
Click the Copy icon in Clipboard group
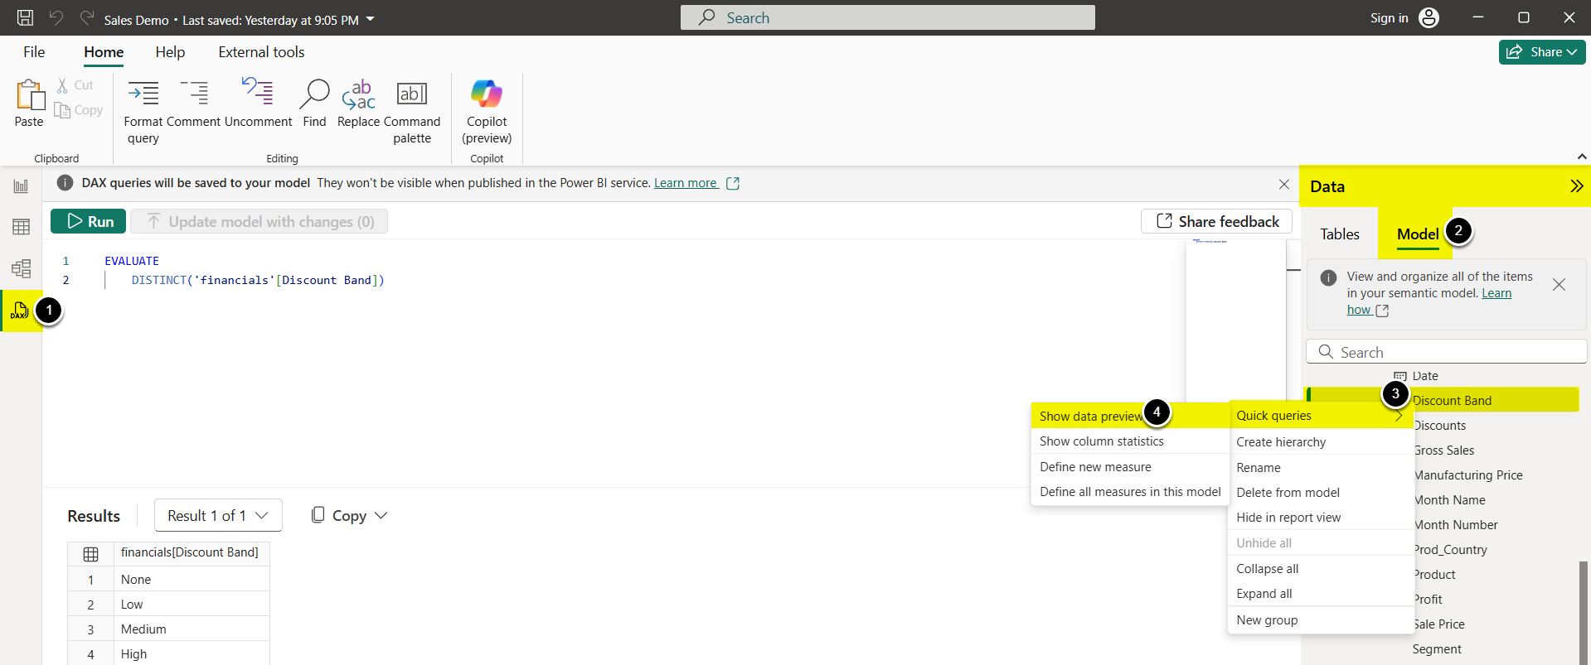(x=62, y=110)
